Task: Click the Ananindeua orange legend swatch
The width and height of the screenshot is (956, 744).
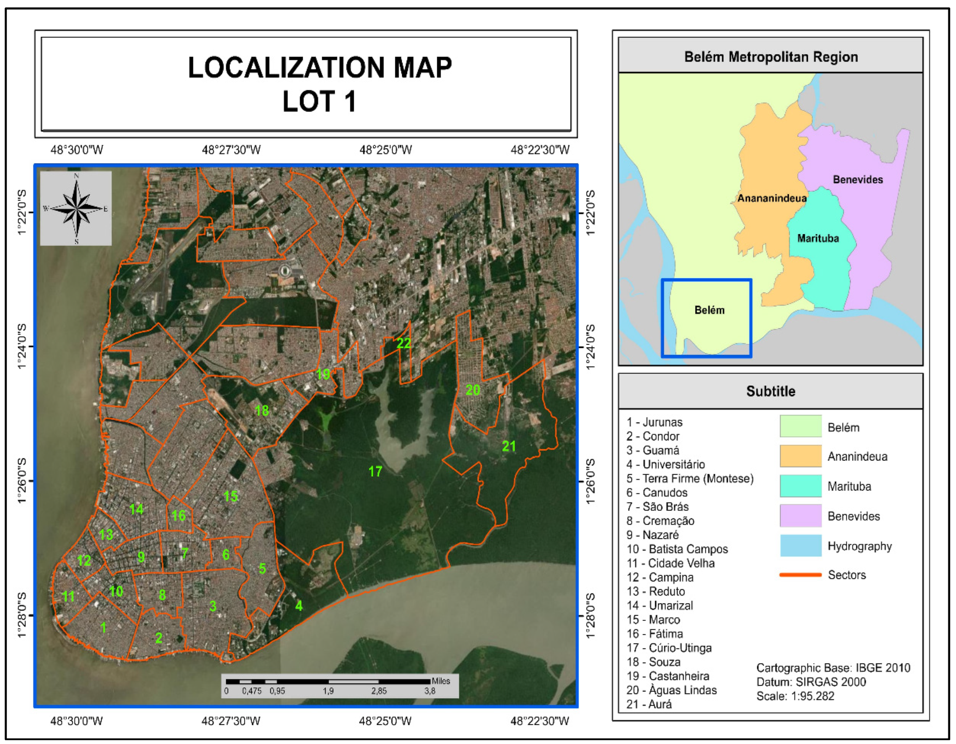Action: pyautogui.click(x=800, y=456)
